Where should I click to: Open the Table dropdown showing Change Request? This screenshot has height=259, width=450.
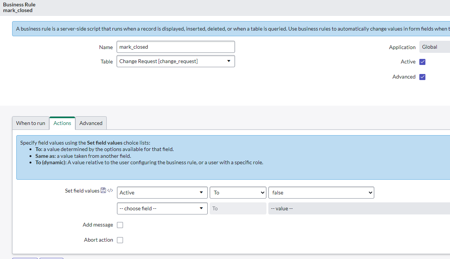tap(176, 61)
